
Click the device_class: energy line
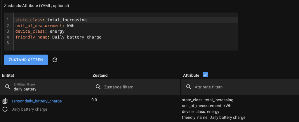(x=40, y=32)
